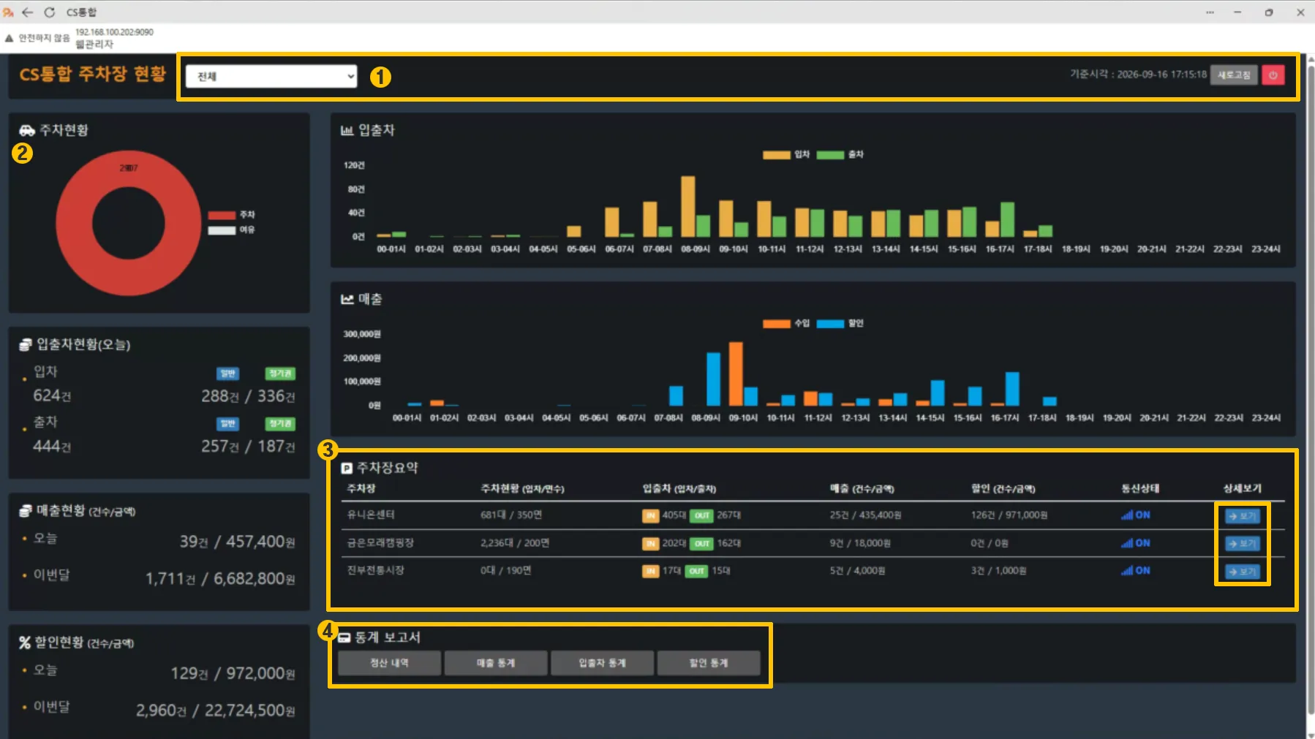Click the bar chart icon beside 입출차
Image resolution: width=1315 pixels, height=739 pixels.
point(347,130)
